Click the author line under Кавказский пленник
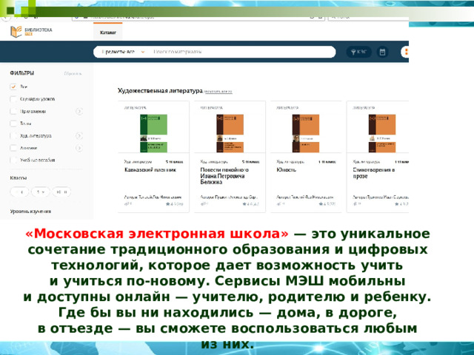Screen dimensions: 474x355 tap(153, 197)
